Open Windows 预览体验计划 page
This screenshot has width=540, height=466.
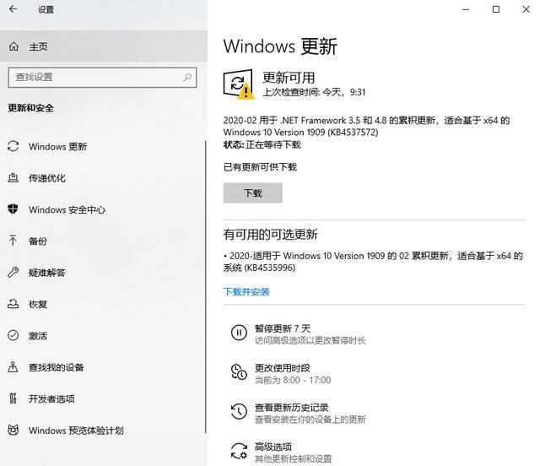tap(103, 431)
